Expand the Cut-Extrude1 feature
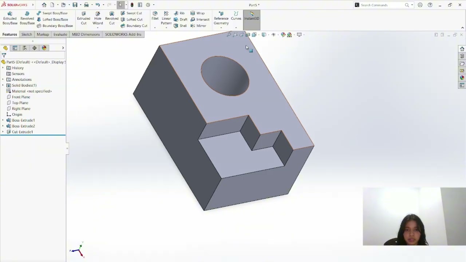466x262 pixels. pyautogui.click(x=3, y=132)
